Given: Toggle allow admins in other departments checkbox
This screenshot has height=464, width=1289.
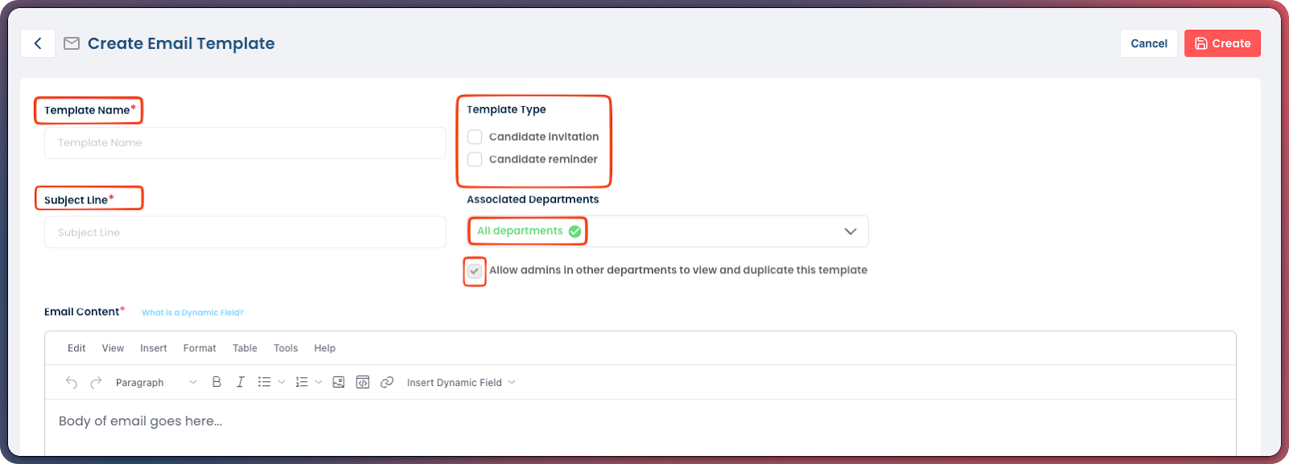Looking at the screenshot, I should [475, 271].
